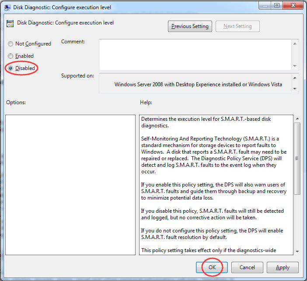Apply the policy changes

pyautogui.click(x=283, y=267)
